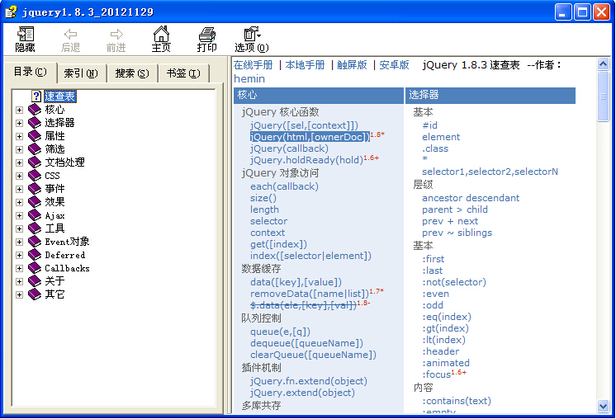Click the purple book icon for 筛选
The image size is (616, 419).
[x=35, y=149]
